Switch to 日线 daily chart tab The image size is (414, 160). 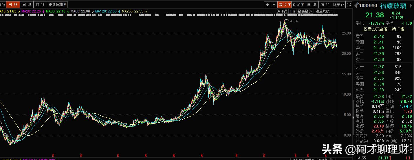coord(13,5)
